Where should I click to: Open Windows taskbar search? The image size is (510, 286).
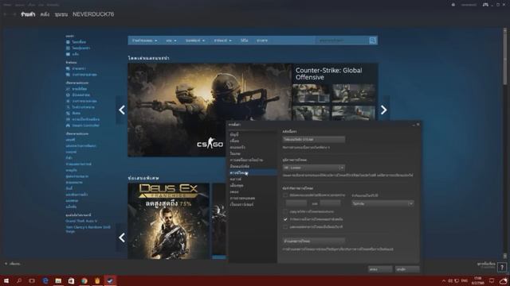[19, 280]
